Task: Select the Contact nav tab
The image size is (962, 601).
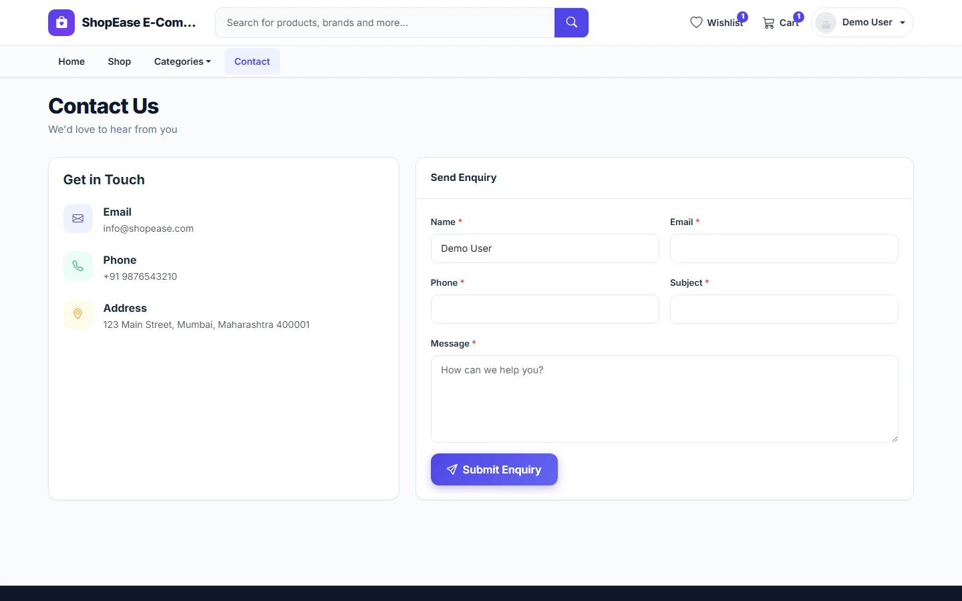Action: [252, 61]
